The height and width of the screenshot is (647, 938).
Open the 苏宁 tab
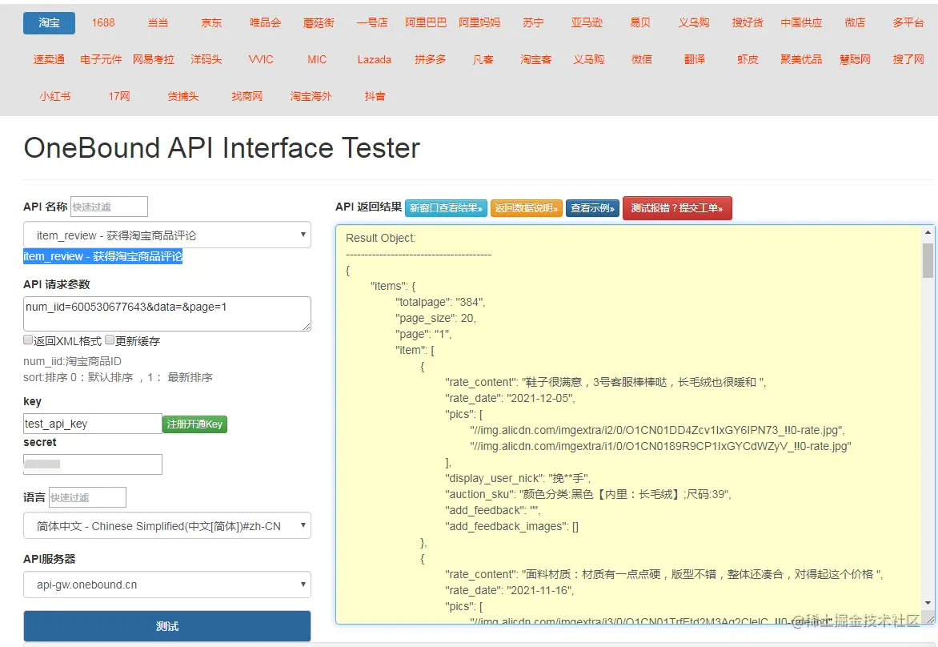click(x=533, y=22)
